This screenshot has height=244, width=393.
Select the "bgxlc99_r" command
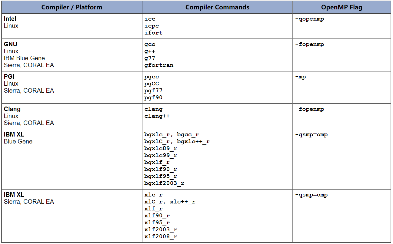161,156
